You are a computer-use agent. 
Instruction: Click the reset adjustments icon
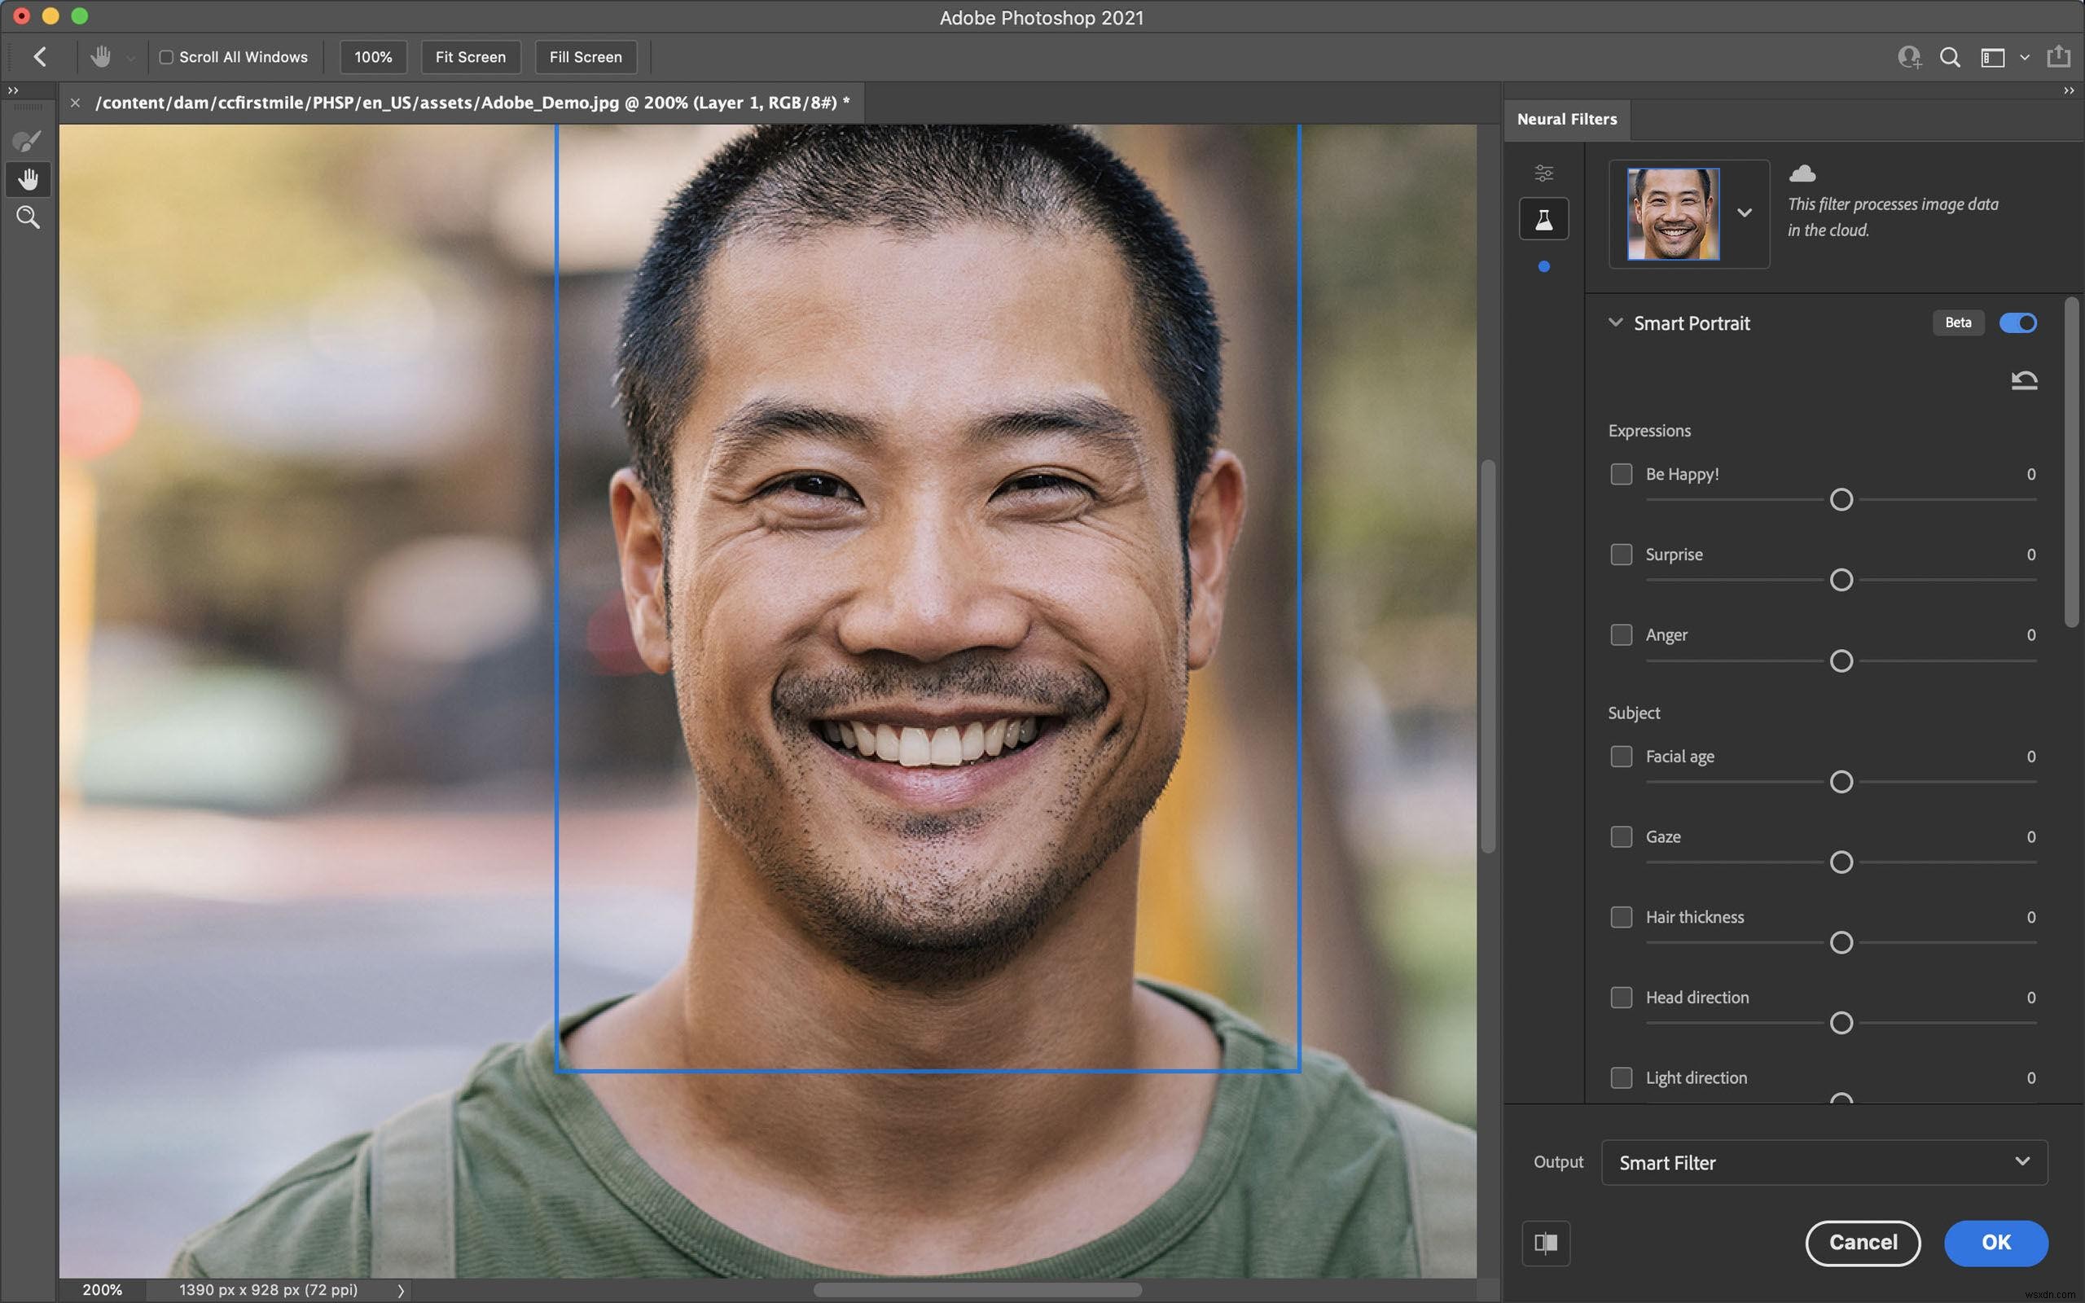point(2023,379)
